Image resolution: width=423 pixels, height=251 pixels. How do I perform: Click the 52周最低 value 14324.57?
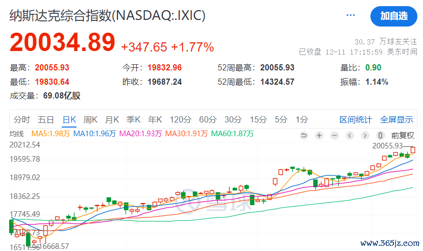[277, 82]
